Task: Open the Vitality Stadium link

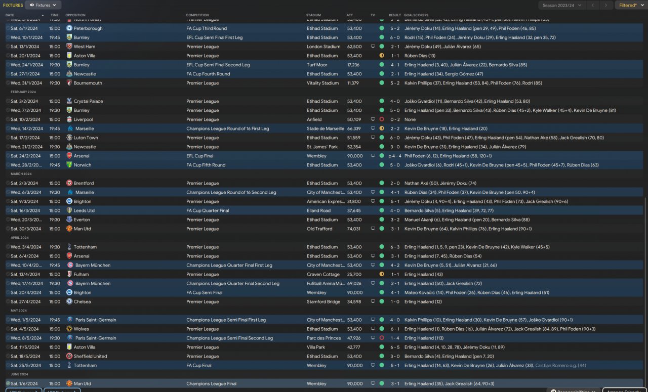Action: pos(323,83)
